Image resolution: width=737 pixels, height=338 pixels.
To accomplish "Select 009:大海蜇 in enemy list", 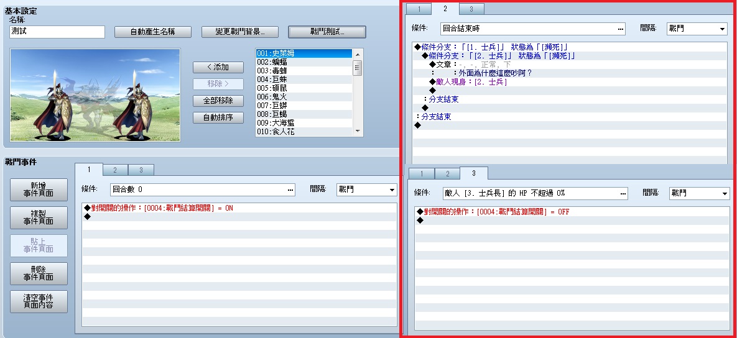I will tap(304, 123).
